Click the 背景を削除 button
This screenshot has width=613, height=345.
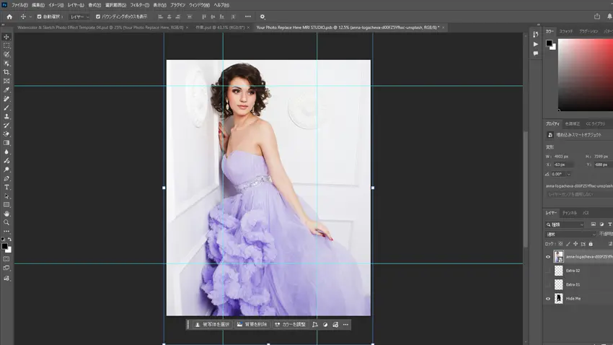254,325
